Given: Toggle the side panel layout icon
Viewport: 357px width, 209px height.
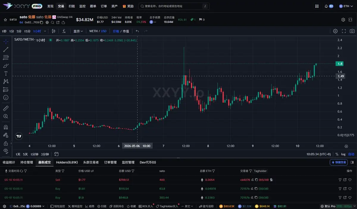Looking at the screenshot, I should coord(352,162).
